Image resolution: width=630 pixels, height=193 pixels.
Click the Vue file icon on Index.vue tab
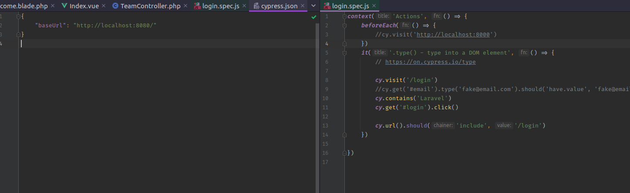(64, 6)
